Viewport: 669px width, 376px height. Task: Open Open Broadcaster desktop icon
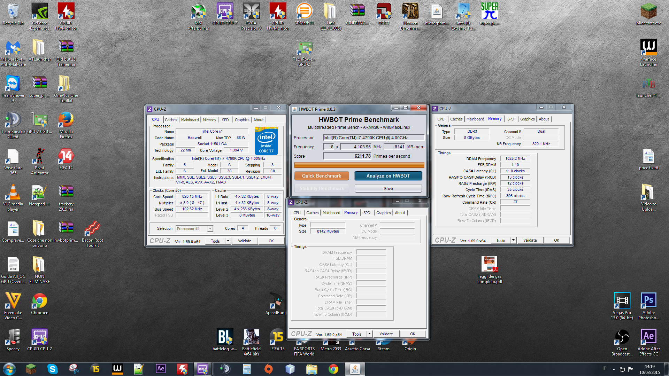click(x=622, y=343)
